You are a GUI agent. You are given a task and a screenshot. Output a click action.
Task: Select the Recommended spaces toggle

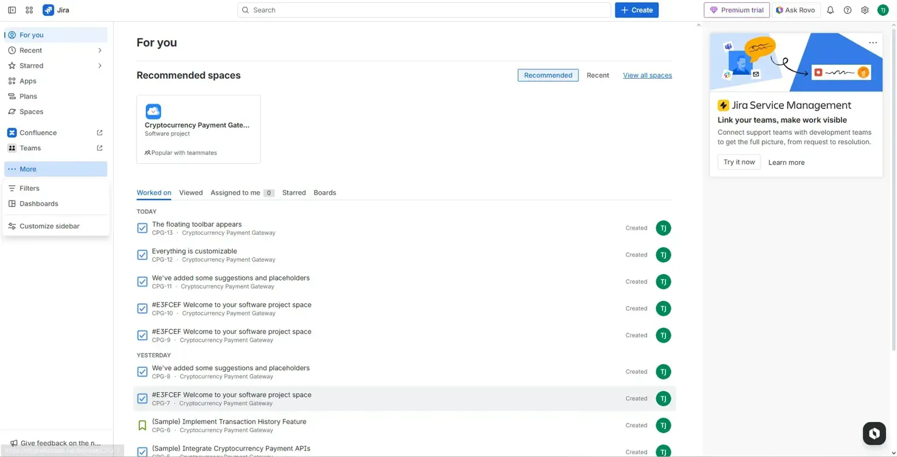point(548,75)
